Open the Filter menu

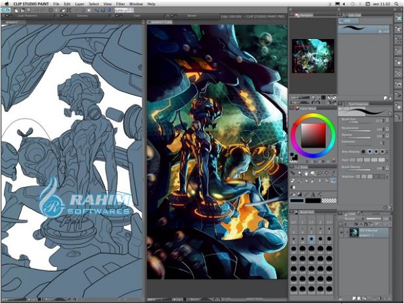tap(119, 3)
